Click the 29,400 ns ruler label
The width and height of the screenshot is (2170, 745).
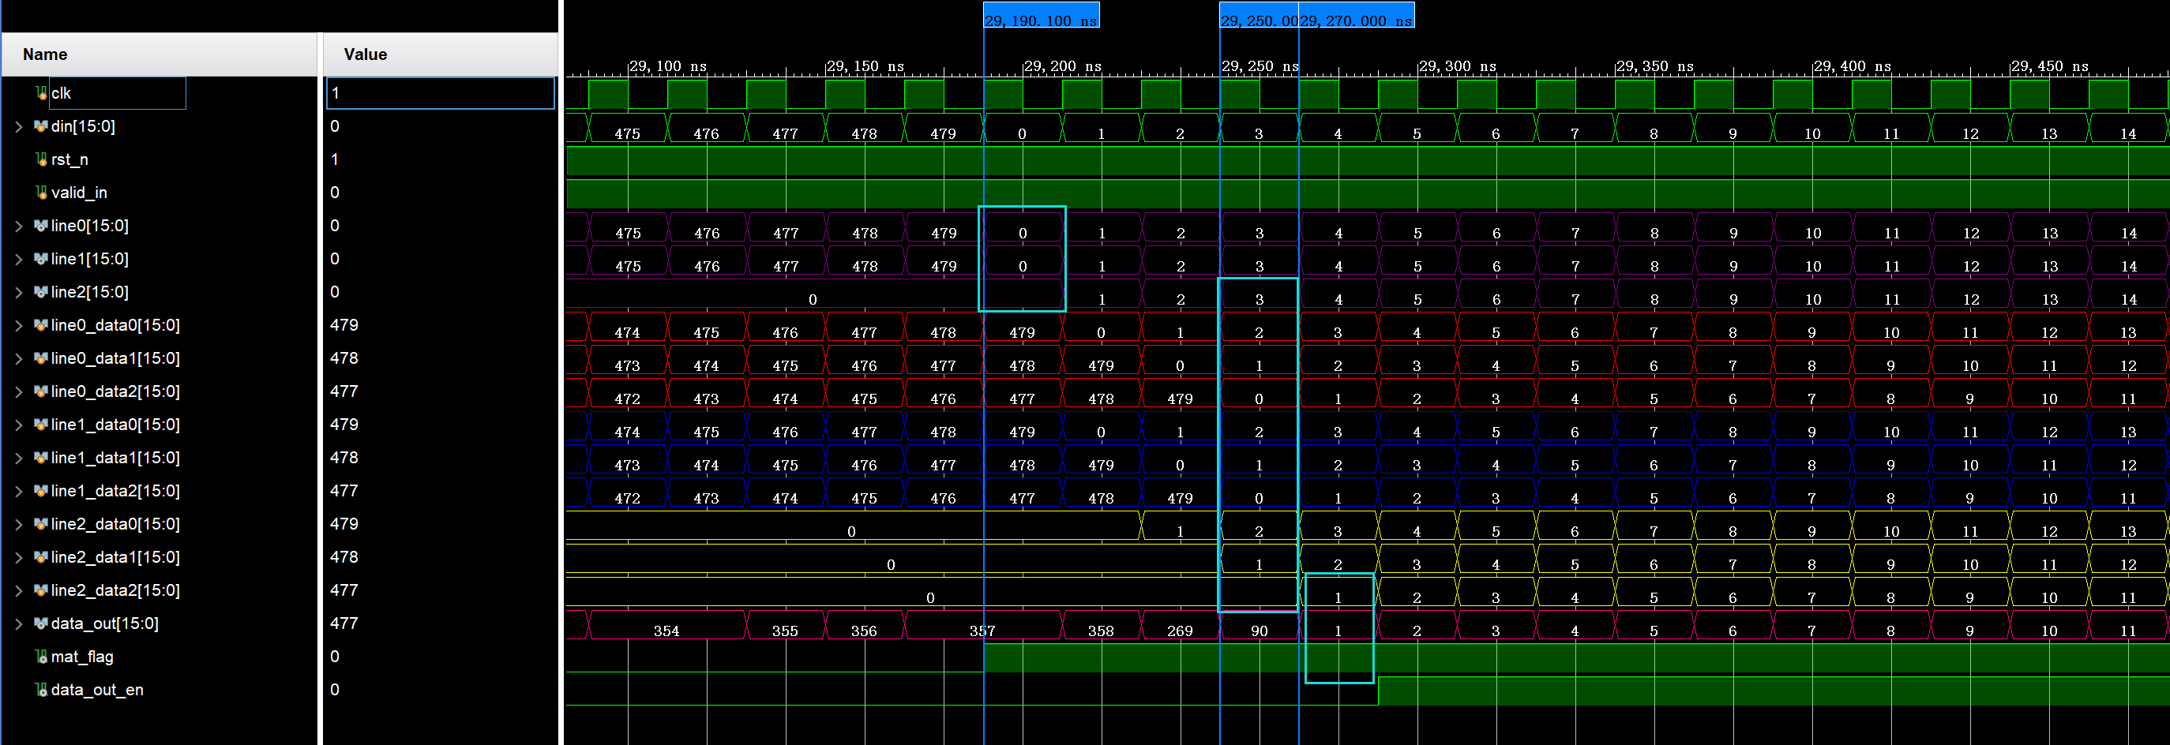pyautogui.click(x=1853, y=66)
